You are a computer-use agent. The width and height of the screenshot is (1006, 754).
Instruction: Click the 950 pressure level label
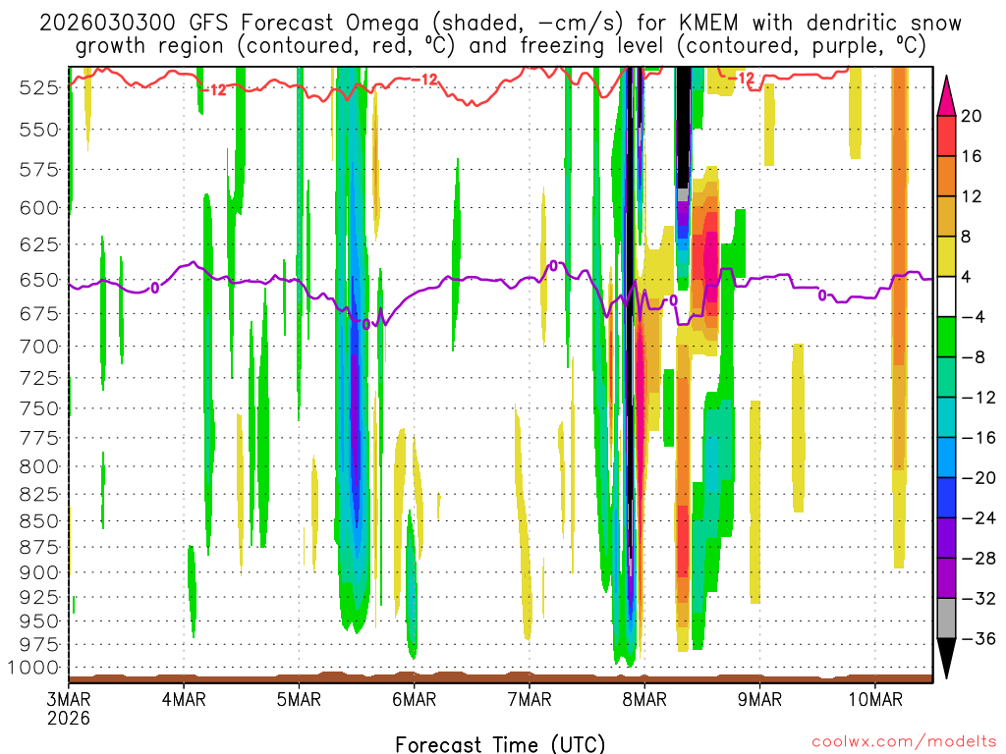pyautogui.click(x=39, y=620)
